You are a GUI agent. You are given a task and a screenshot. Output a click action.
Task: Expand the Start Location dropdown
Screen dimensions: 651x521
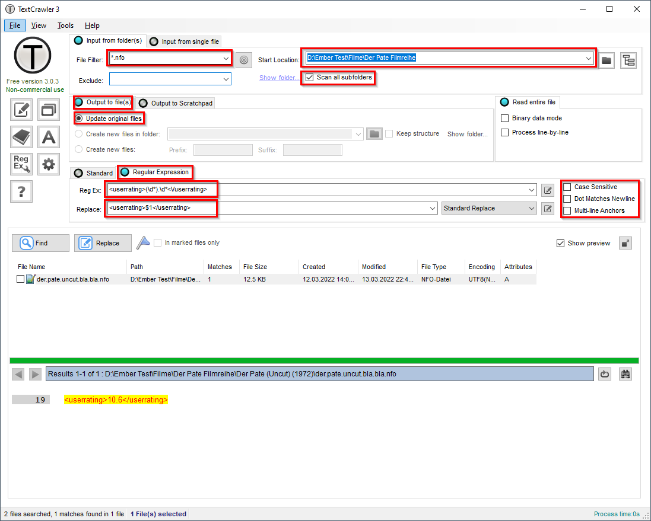589,59
